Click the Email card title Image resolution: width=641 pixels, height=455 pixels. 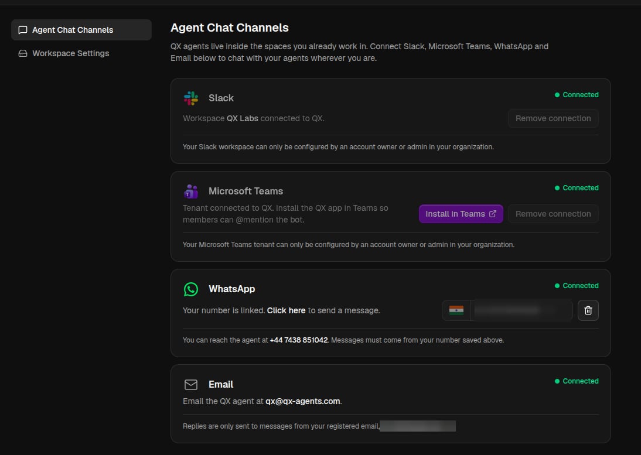pos(221,384)
